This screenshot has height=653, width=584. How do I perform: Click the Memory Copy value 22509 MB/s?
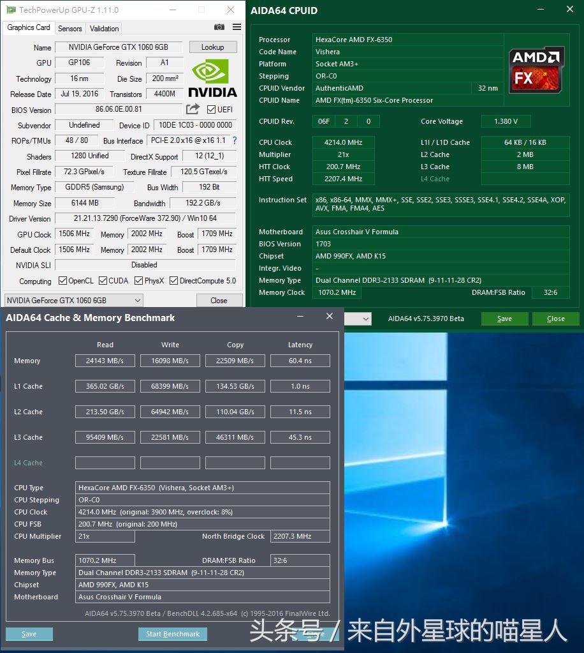coord(235,361)
